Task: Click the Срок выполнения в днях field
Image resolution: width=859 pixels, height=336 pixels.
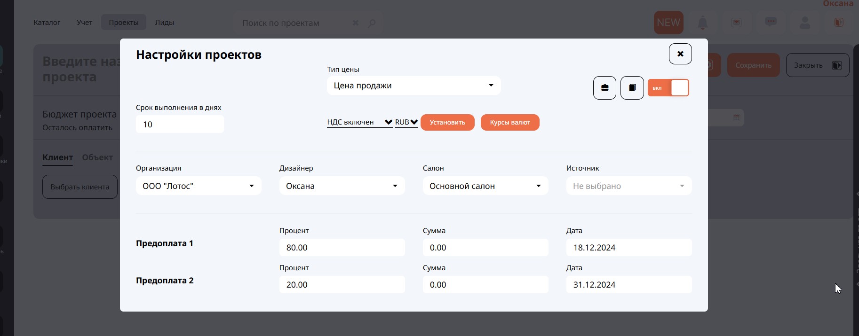Action: coord(180,125)
